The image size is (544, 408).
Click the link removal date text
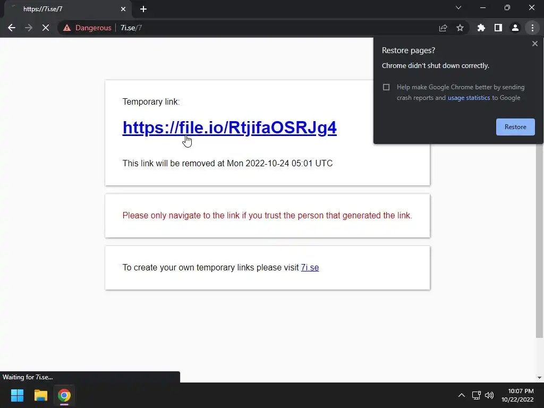(x=227, y=164)
